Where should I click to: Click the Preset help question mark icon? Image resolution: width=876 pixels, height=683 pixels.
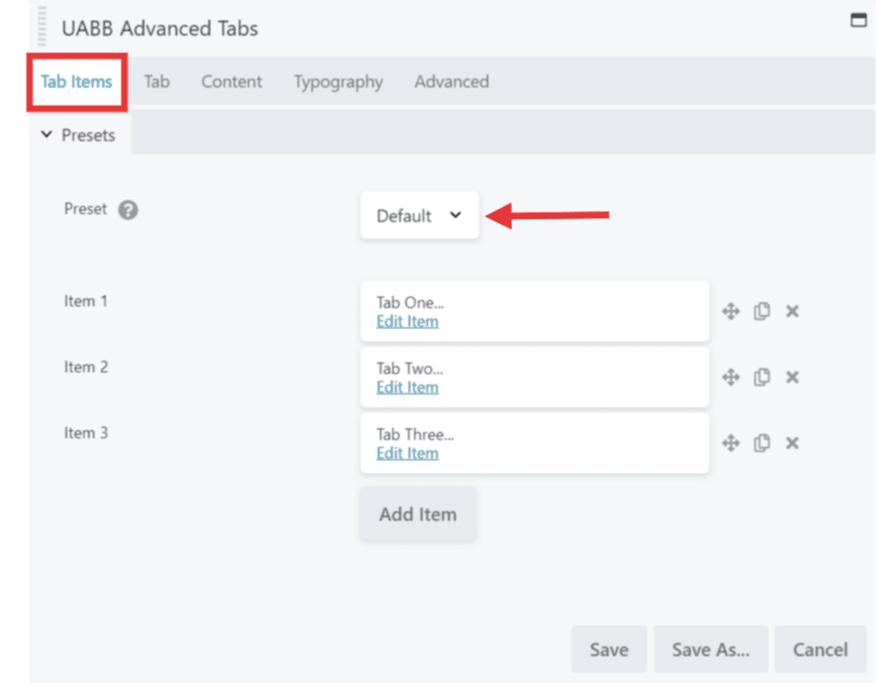tap(128, 210)
